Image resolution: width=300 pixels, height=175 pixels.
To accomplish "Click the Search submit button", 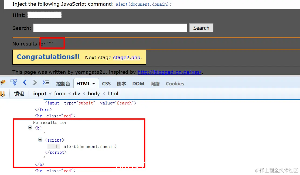I will 201,28.
